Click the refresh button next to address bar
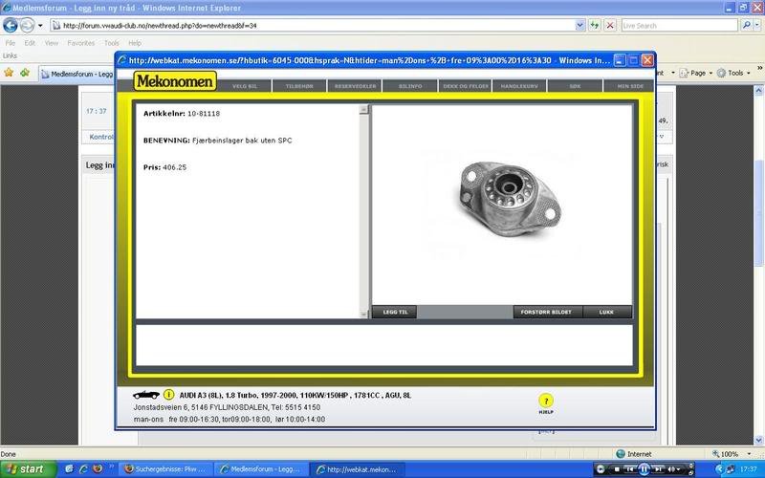Image resolution: width=765 pixels, height=478 pixels. (x=595, y=26)
